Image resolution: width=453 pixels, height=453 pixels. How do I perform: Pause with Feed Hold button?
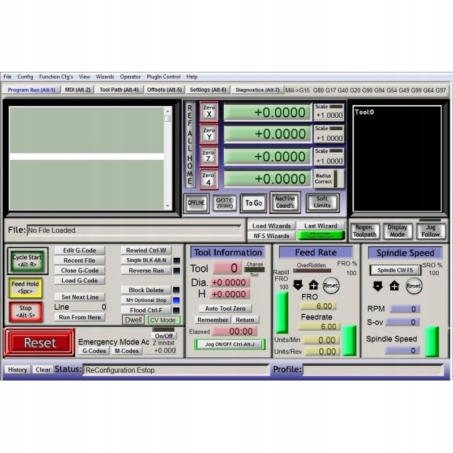[x=25, y=288]
